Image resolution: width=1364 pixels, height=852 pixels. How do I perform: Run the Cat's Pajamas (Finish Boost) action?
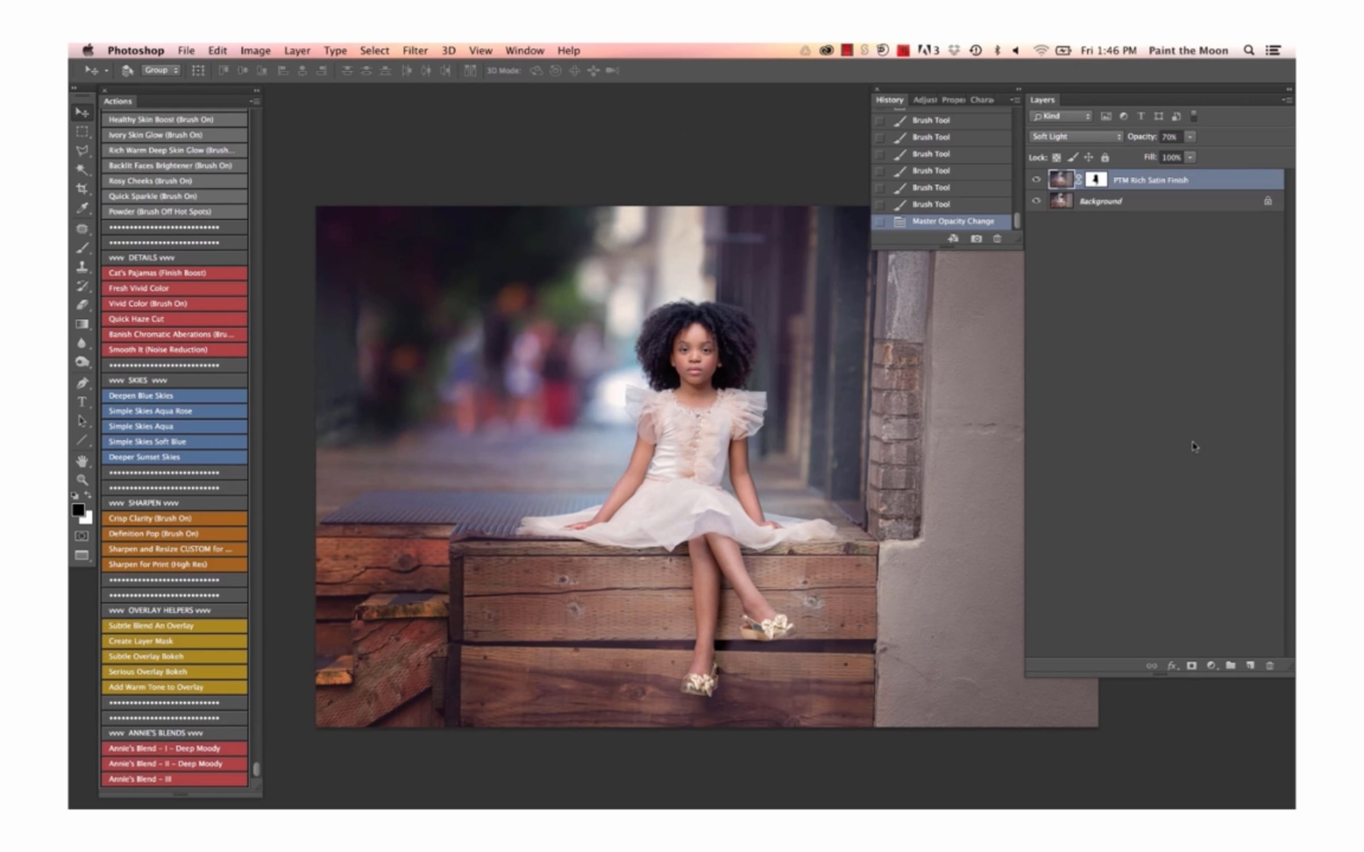click(x=174, y=273)
